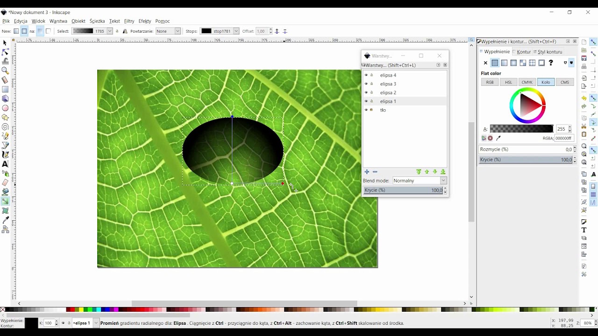The width and height of the screenshot is (598, 336).
Task: Hide the elipsa 2 layer
Action: point(366,92)
